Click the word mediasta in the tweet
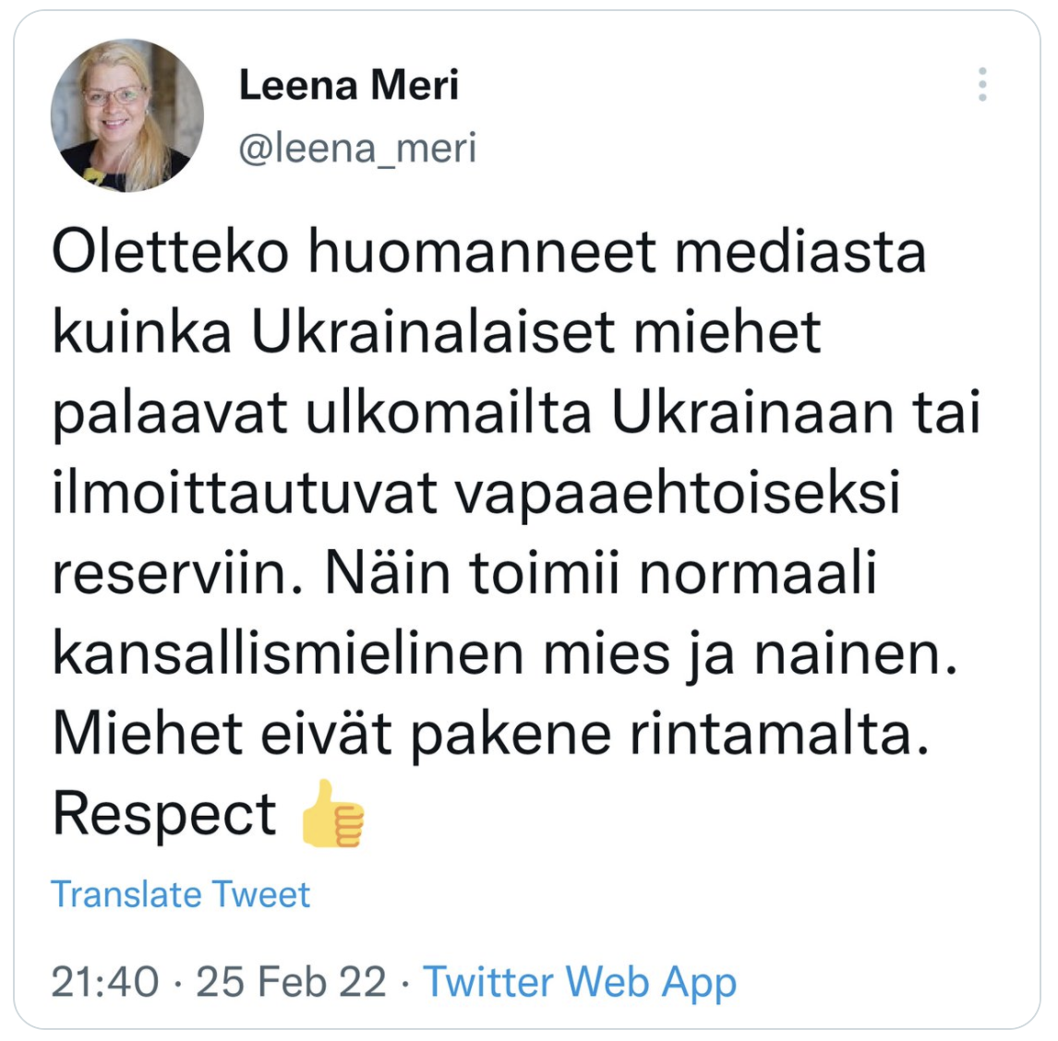 [800, 252]
